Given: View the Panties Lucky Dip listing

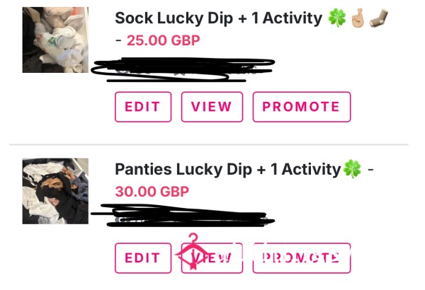Looking at the screenshot, I should point(212,258).
